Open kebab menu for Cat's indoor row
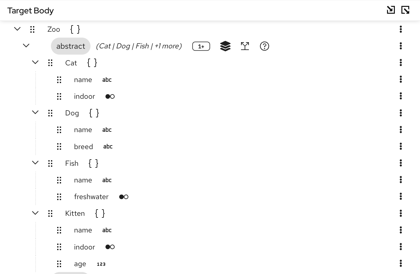 pos(401,96)
